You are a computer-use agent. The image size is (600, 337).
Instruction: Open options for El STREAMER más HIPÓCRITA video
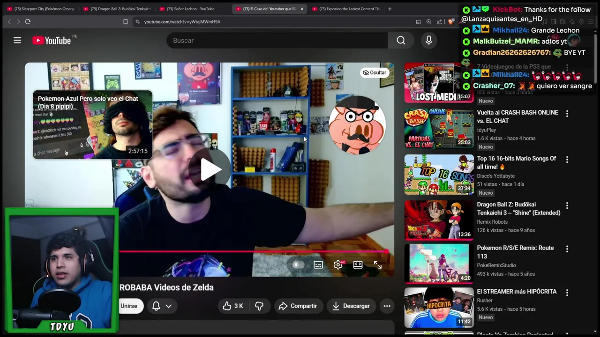coord(567,293)
